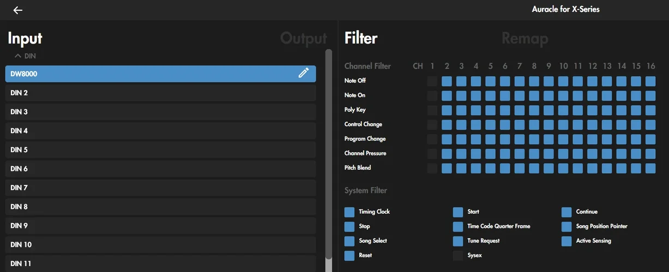Disable the Start system filter
Image resolution: width=669 pixels, height=272 pixels.
458,212
